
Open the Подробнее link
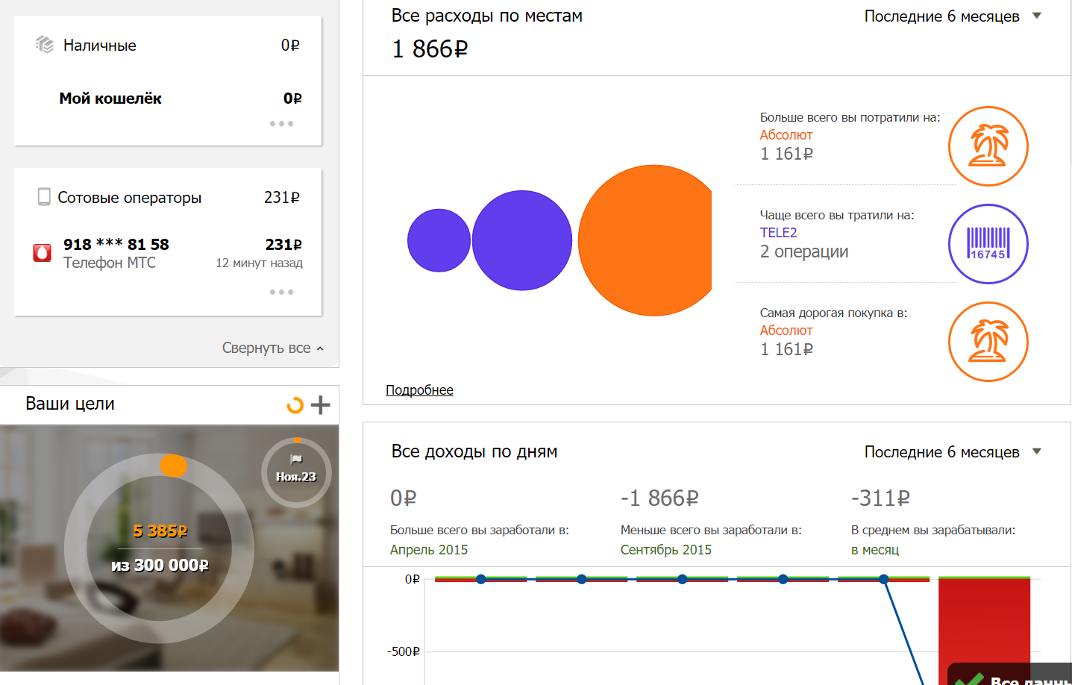[419, 390]
